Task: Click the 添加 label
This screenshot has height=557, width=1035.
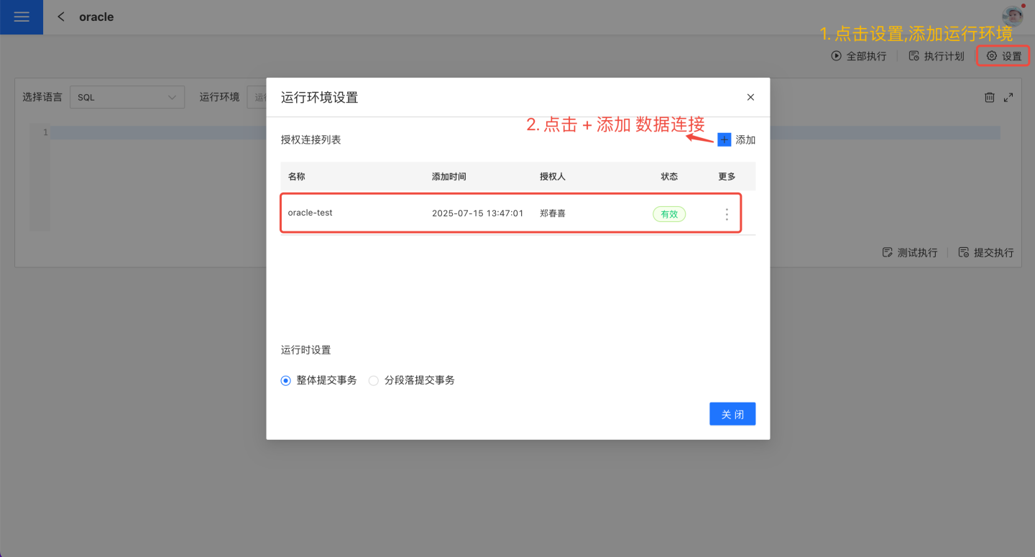Action: point(745,140)
